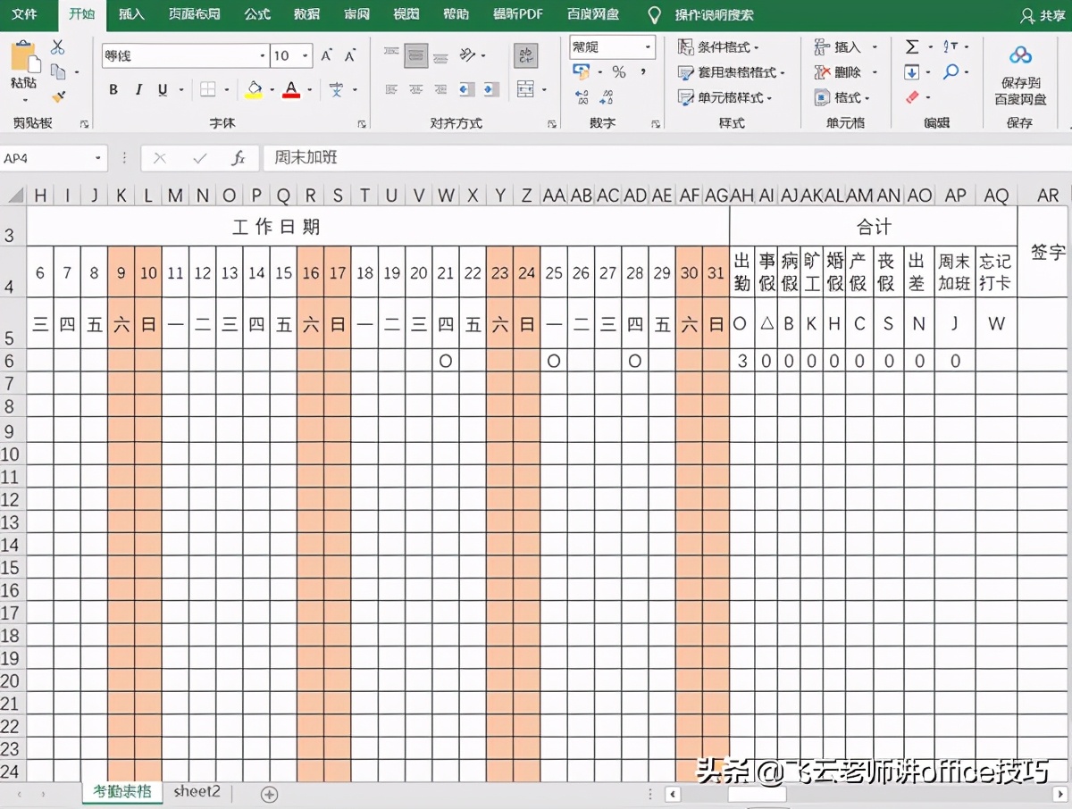Center cell text horizontally
The width and height of the screenshot is (1072, 809).
[416, 89]
